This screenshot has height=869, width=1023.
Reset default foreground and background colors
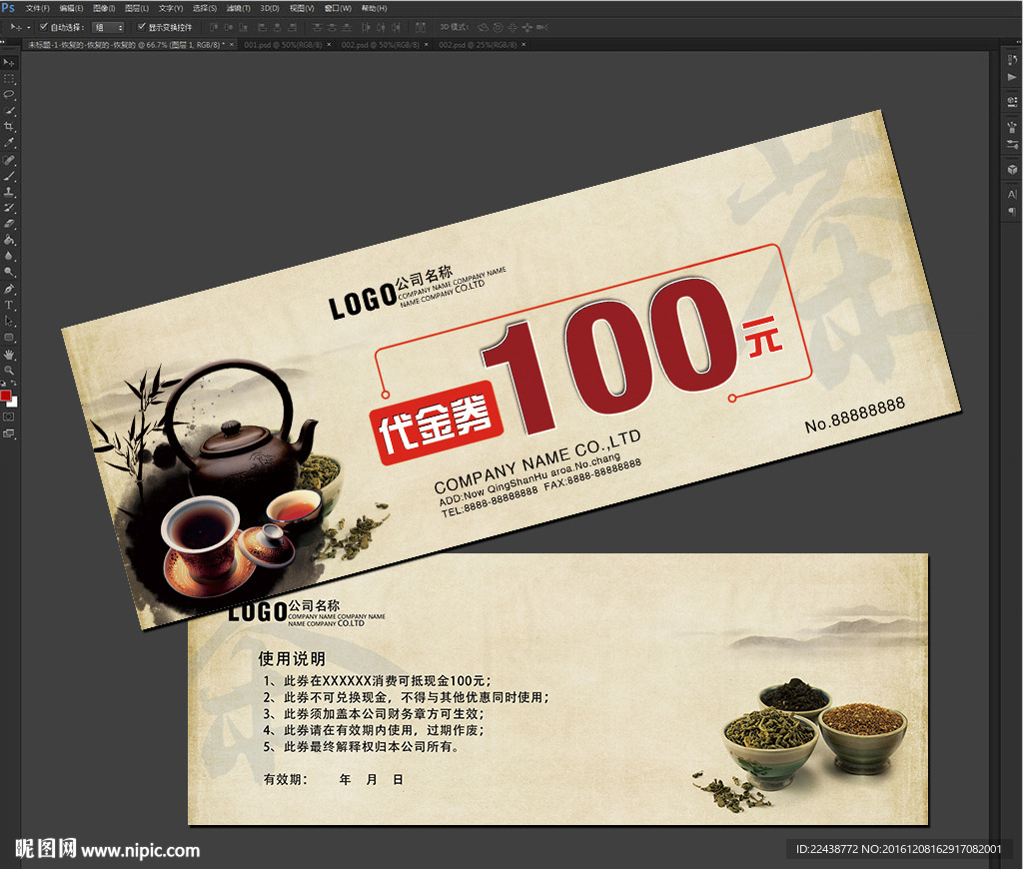click(x=3, y=383)
